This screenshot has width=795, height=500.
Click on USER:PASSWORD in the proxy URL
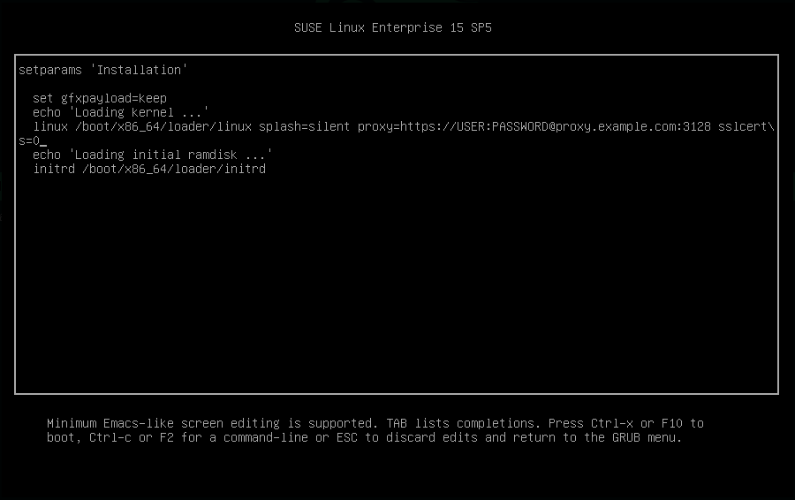point(503,126)
